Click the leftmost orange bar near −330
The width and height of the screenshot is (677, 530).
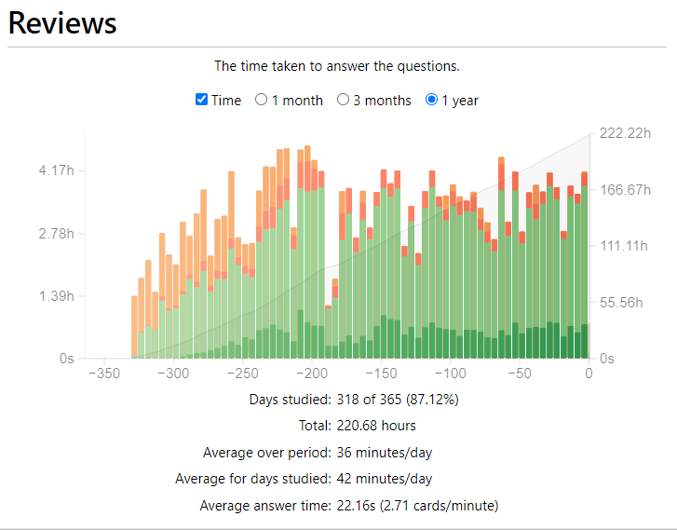click(134, 327)
